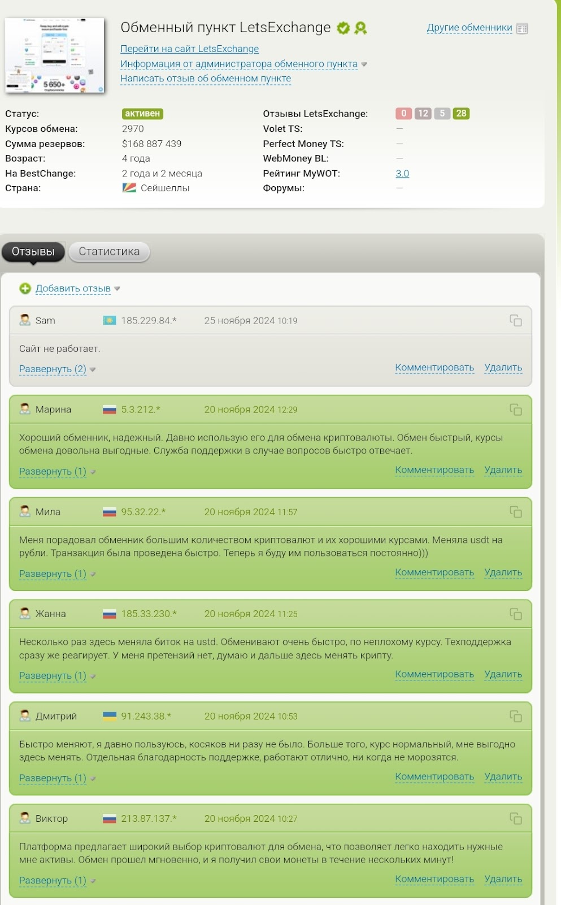The width and height of the screenshot is (561, 905).
Task: Click the Russian flag beside Жанна
Action: [x=109, y=614]
